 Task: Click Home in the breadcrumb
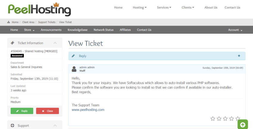click(15, 22)
